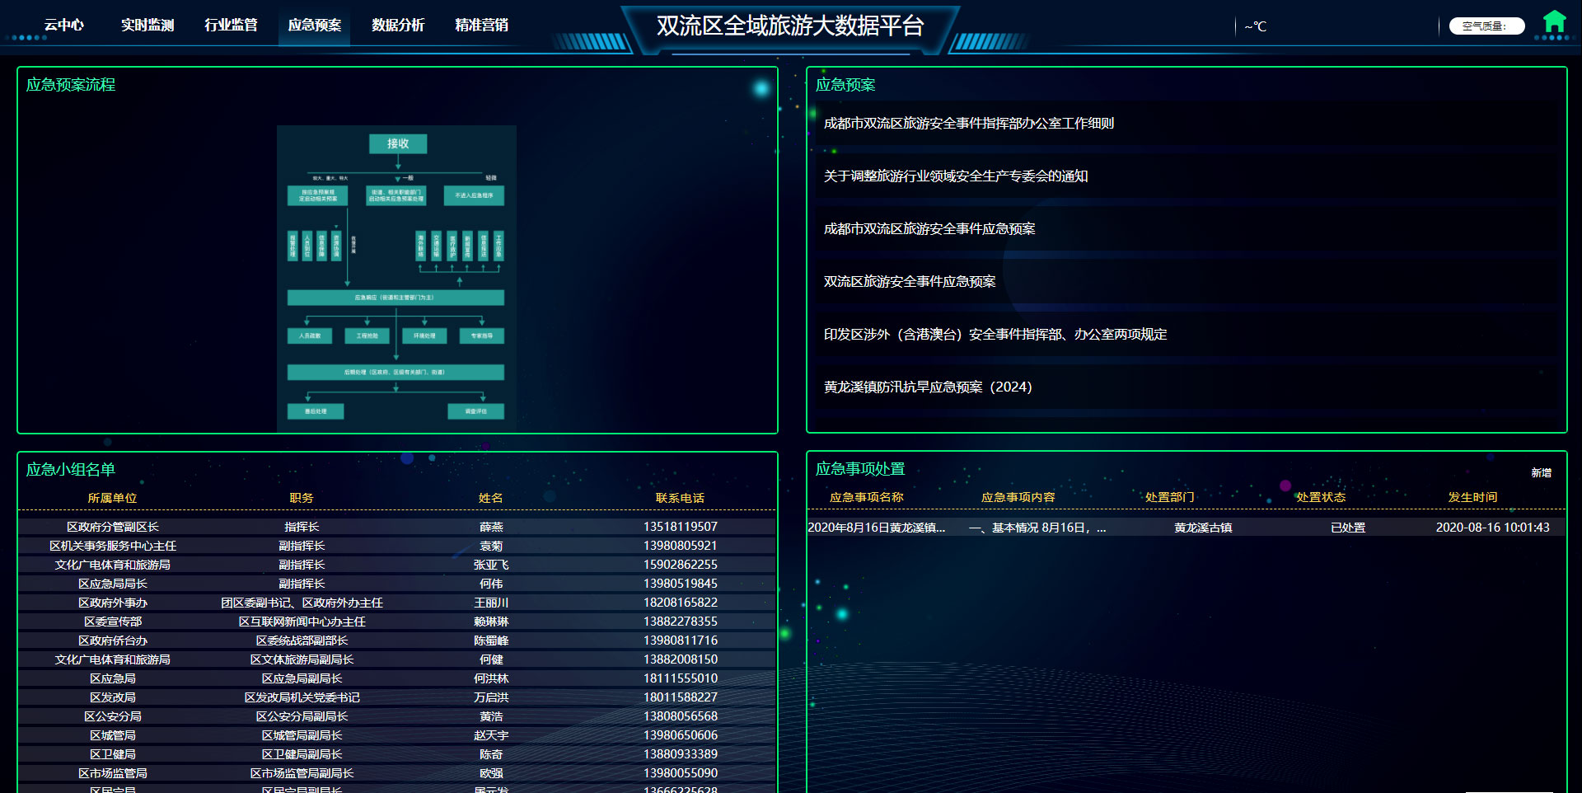
Task: Click the green home icon
Action: pyautogui.click(x=1554, y=22)
